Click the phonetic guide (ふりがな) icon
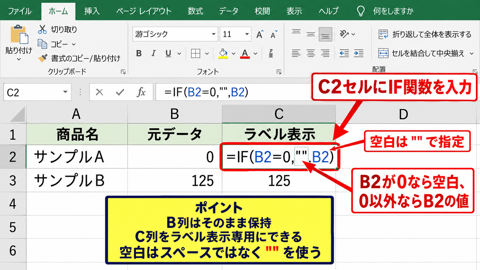This screenshot has height=270, width=480. pyautogui.click(x=271, y=53)
